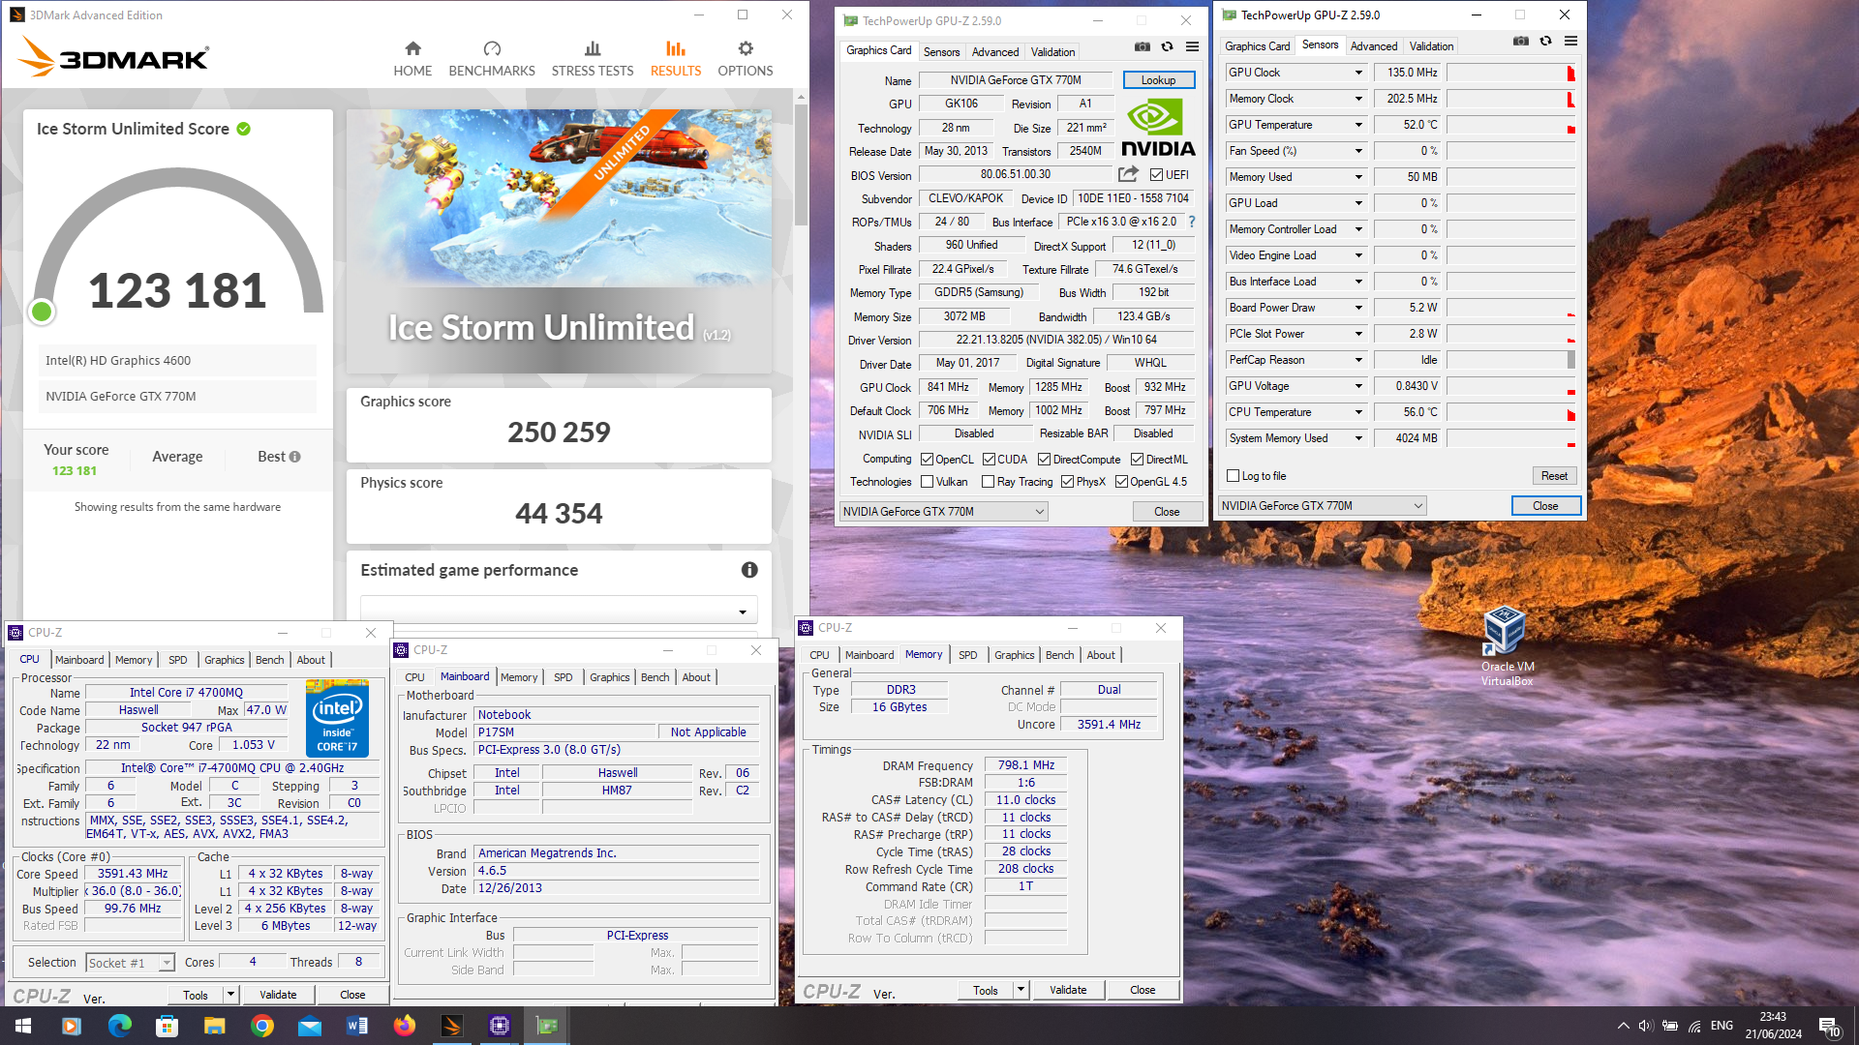Image resolution: width=1859 pixels, height=1045 pixels.
Task: Click Close in GPU-Z Sensors window
Action: 1545,506
